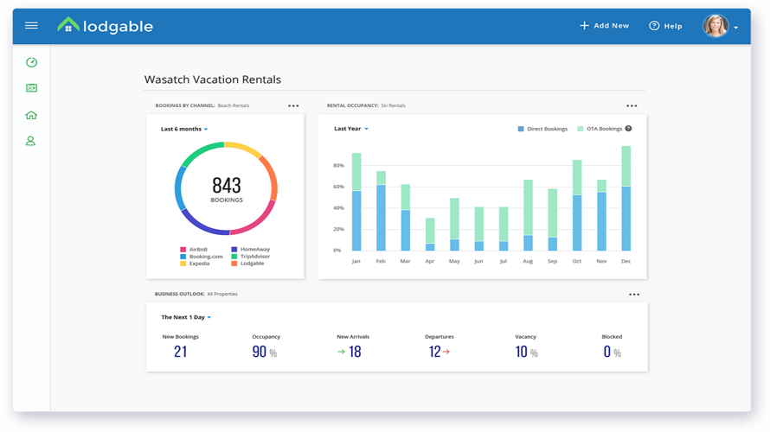Click New Bookings value 21

click(x=180, y=352)
